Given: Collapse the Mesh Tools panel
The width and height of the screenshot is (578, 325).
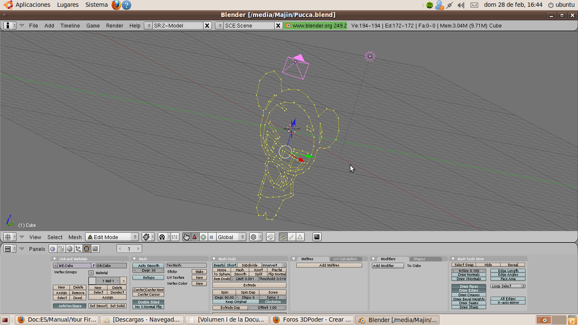Looking at the screenshot, I should pos(214,259).
